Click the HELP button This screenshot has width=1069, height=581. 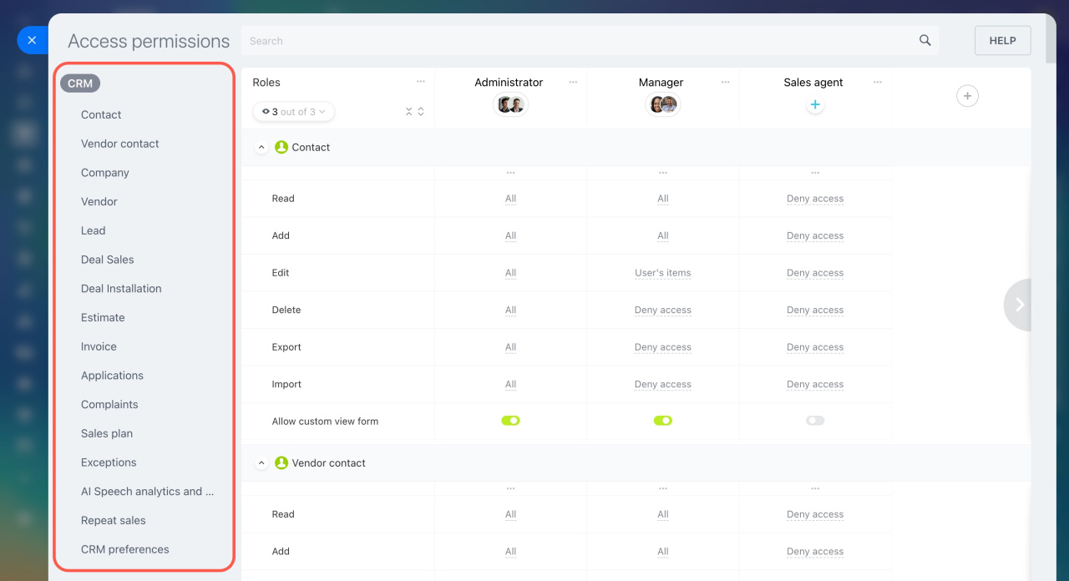1002,40
